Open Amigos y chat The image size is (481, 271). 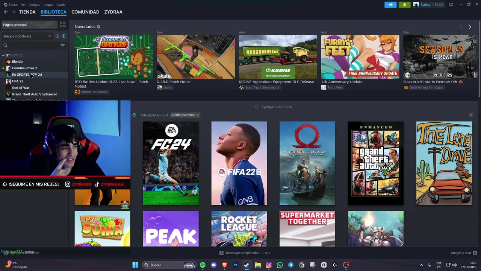pos(464,253)
